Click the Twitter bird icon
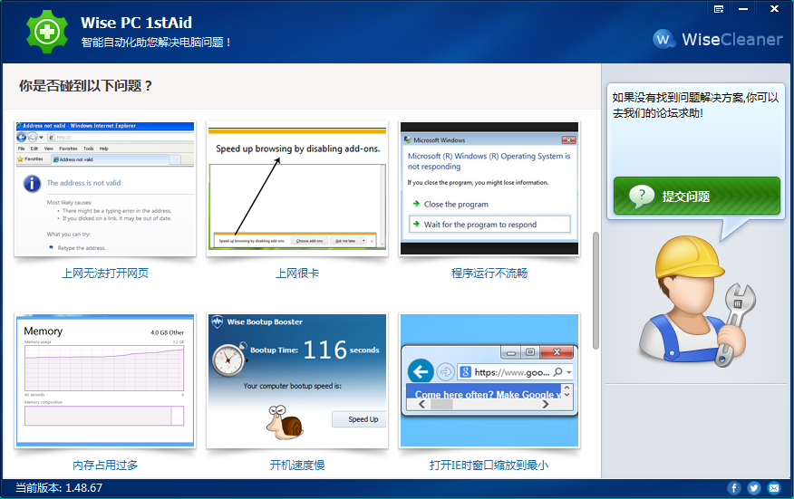The image size is (794, 499). point(754,488)
